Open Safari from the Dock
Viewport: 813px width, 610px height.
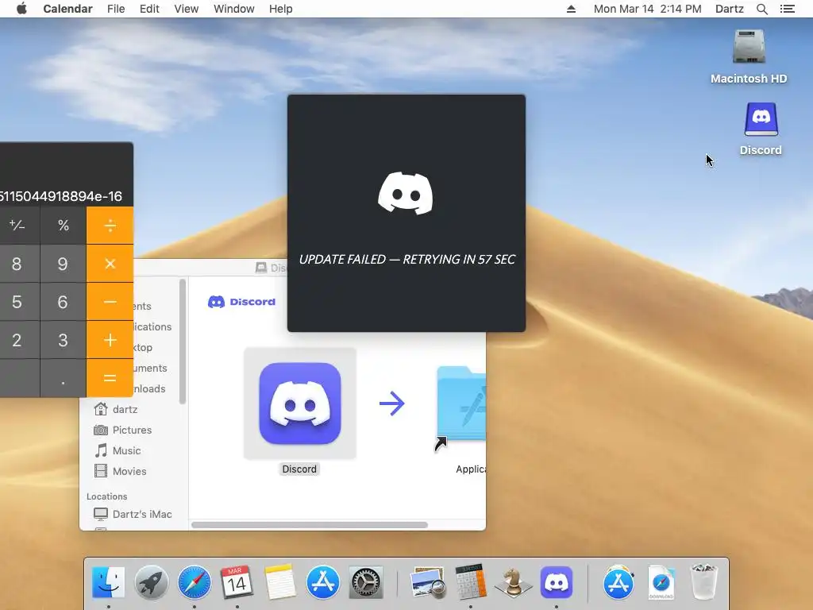pyautogui.click(x=195, y=582)
